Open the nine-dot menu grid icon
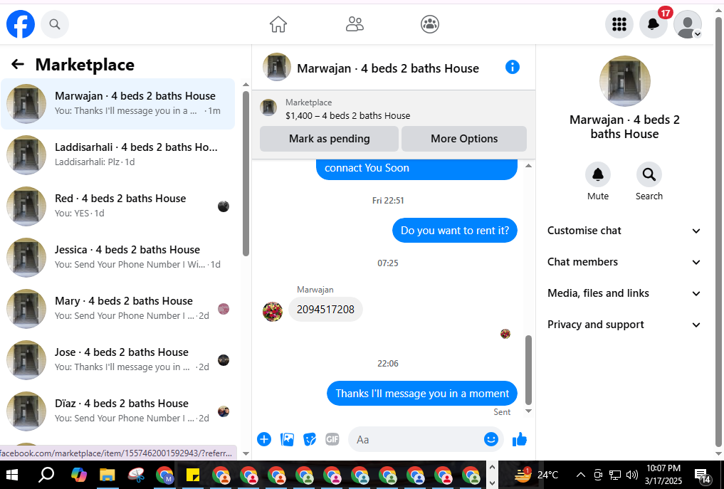Screen dimensions: 724x489 coord(619,24)
